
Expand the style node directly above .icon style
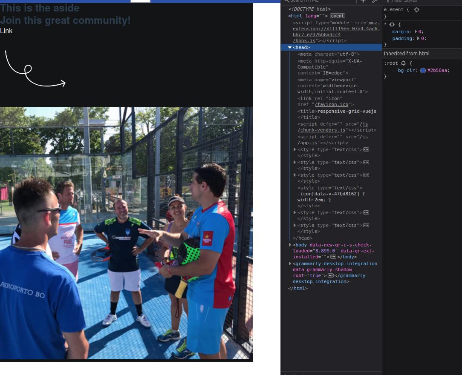tap(295, 175)
